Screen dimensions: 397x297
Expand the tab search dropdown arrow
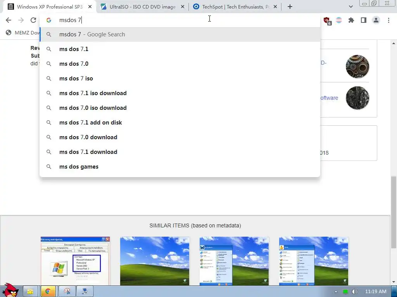[350, 7]
